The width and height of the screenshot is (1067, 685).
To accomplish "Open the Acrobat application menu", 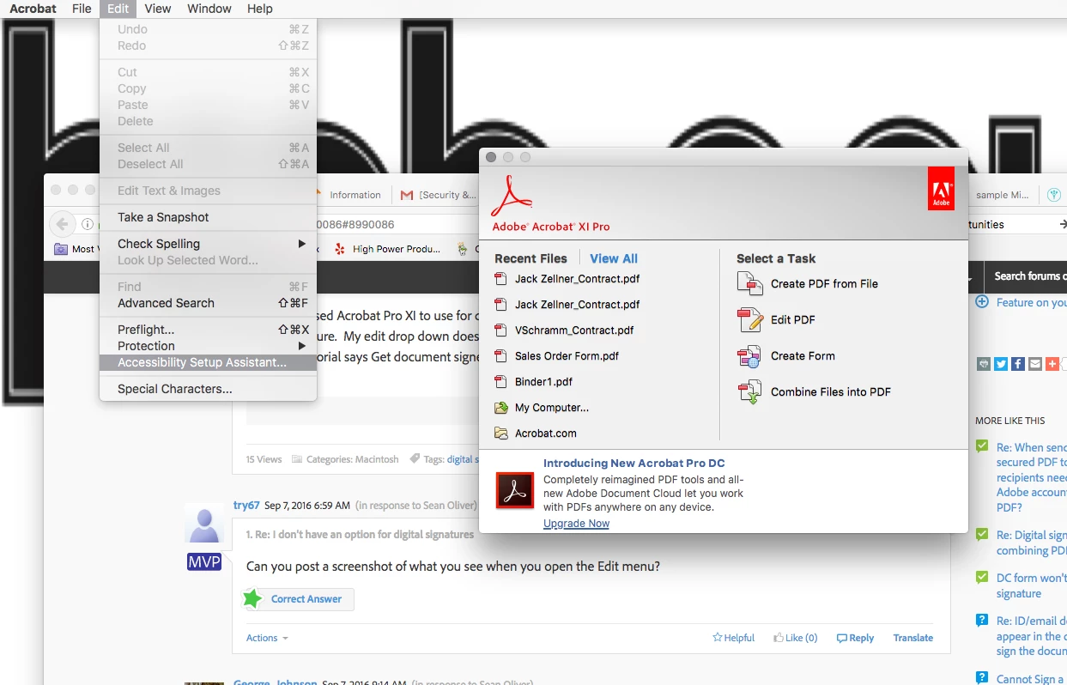I will pos(33,9).
